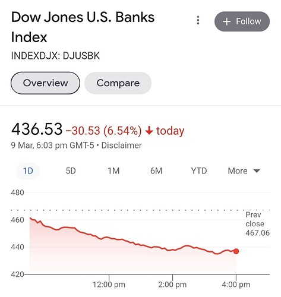Switch chart to 1M range

pyautogui.click(x=113, y=171)
